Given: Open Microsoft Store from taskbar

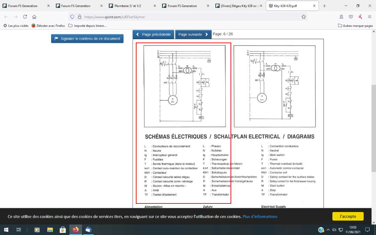Looking at the screenshot, I should (62, 230).
